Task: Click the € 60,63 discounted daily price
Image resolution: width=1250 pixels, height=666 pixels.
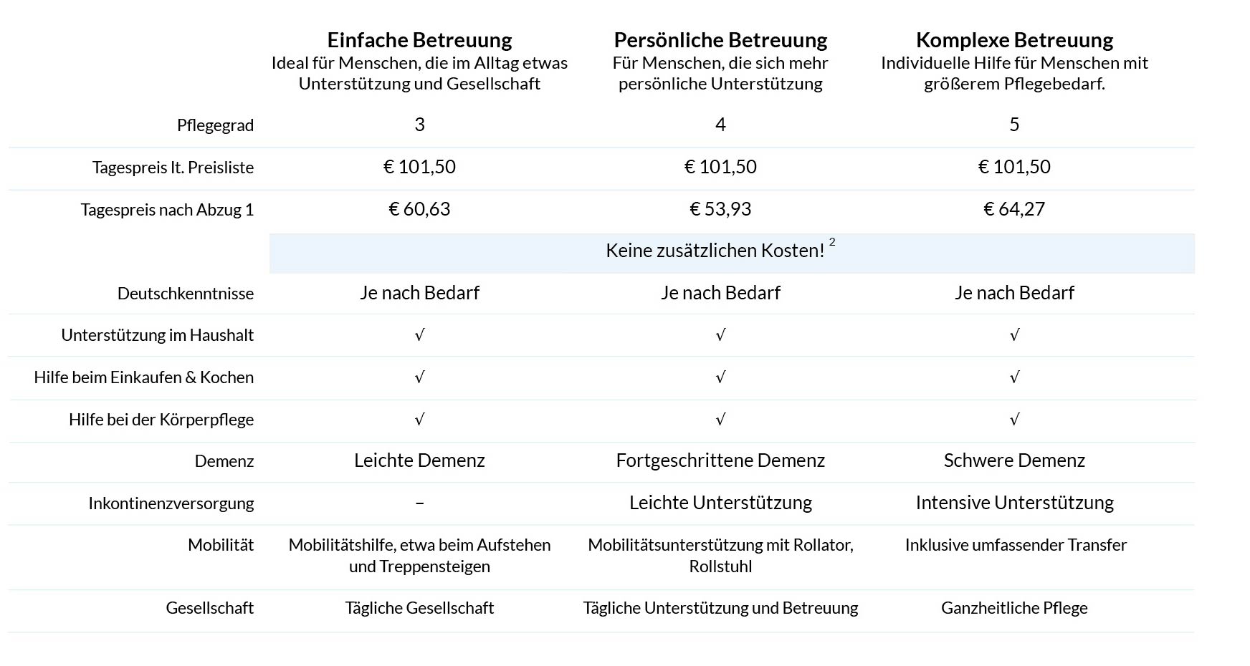Action: (x=419, y=209)
